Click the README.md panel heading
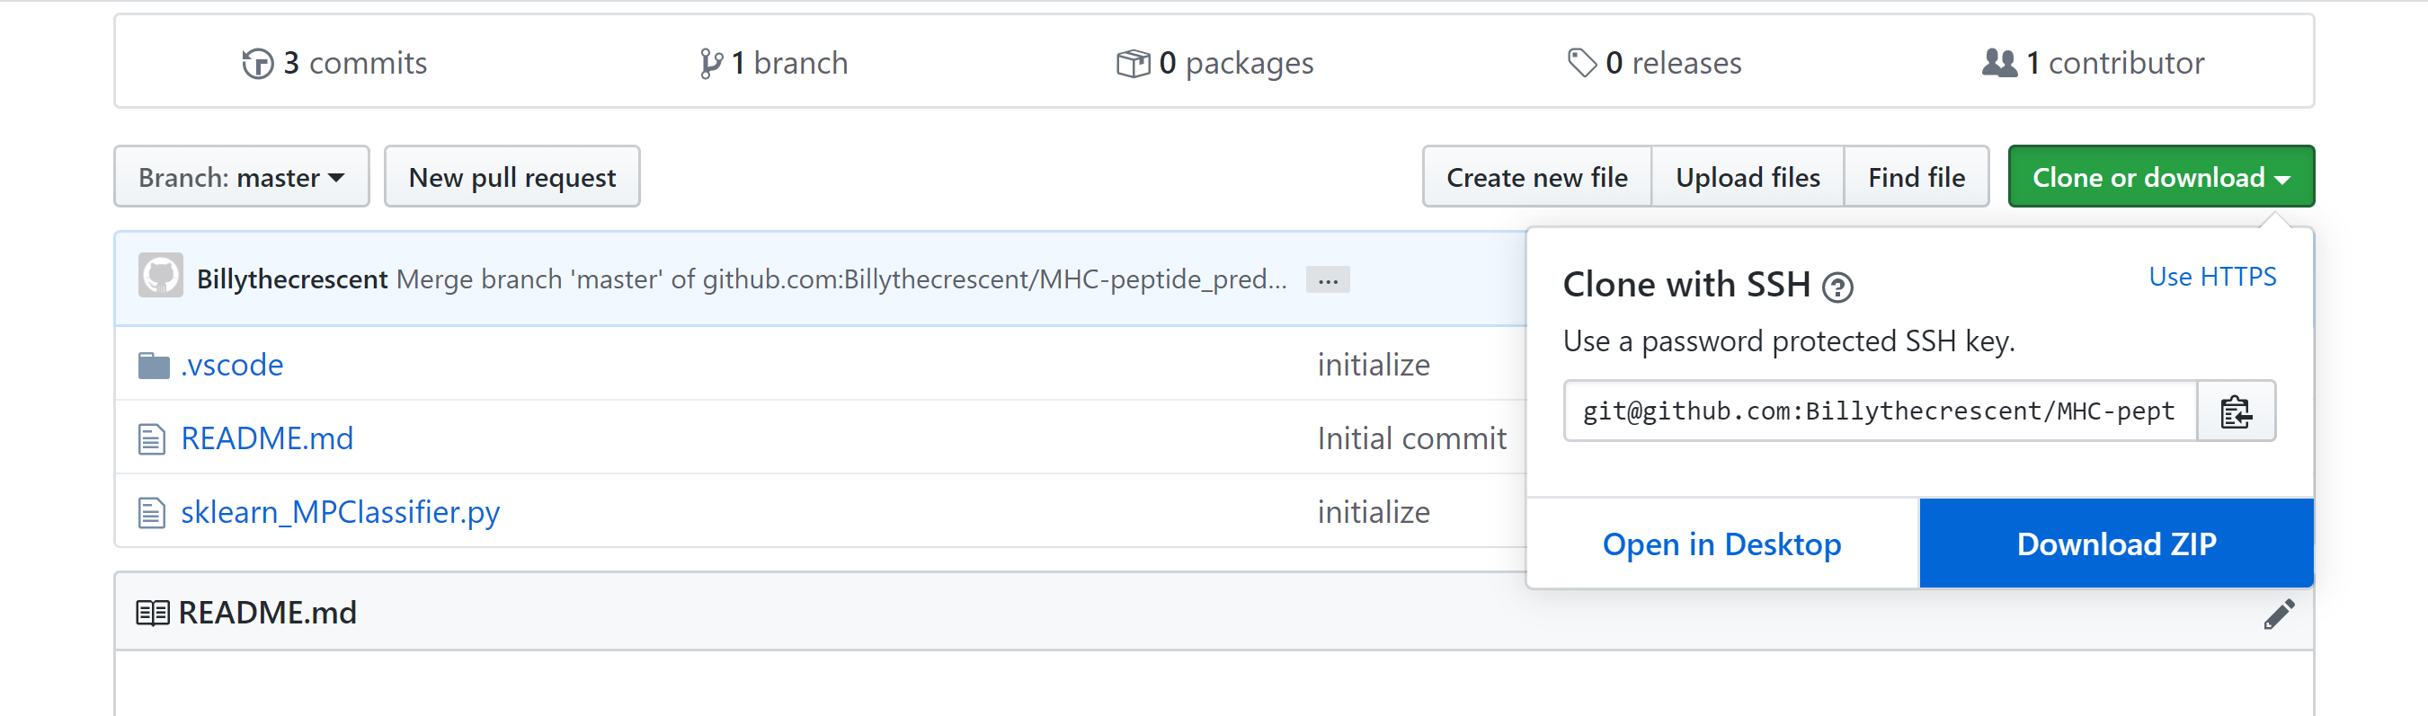The height and width of the screenshot is (716, 2428). pyautogui.click(x=267, y=614)
